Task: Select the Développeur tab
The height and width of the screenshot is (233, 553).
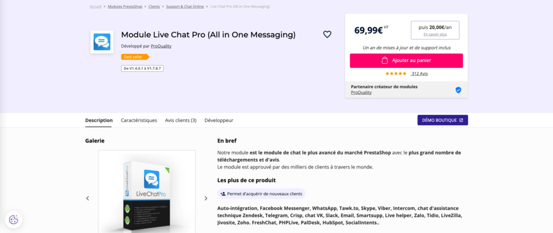Action: [219, 120]
